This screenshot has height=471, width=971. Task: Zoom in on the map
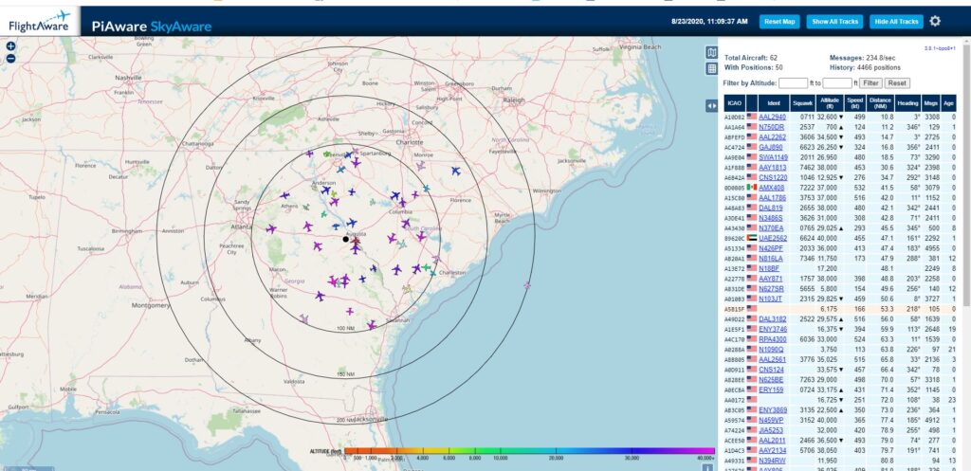coord(10,45)
